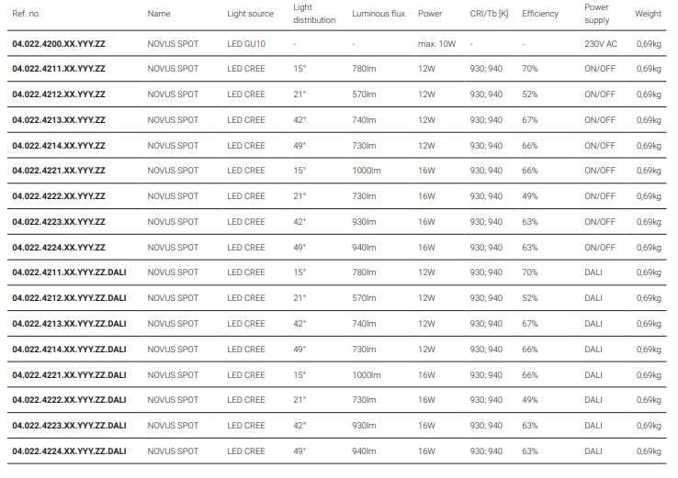Select reference 04.022.4221.XX.YYY.ZZ.DALI
The width and height of the screenshot is (678, 478).
point(69,375)
